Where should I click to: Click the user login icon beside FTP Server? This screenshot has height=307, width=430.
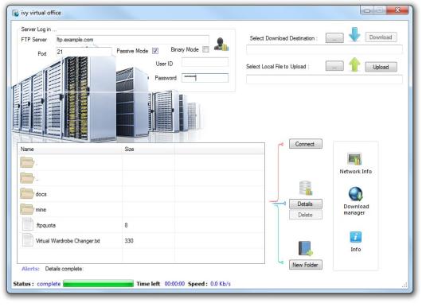(221, 44)
